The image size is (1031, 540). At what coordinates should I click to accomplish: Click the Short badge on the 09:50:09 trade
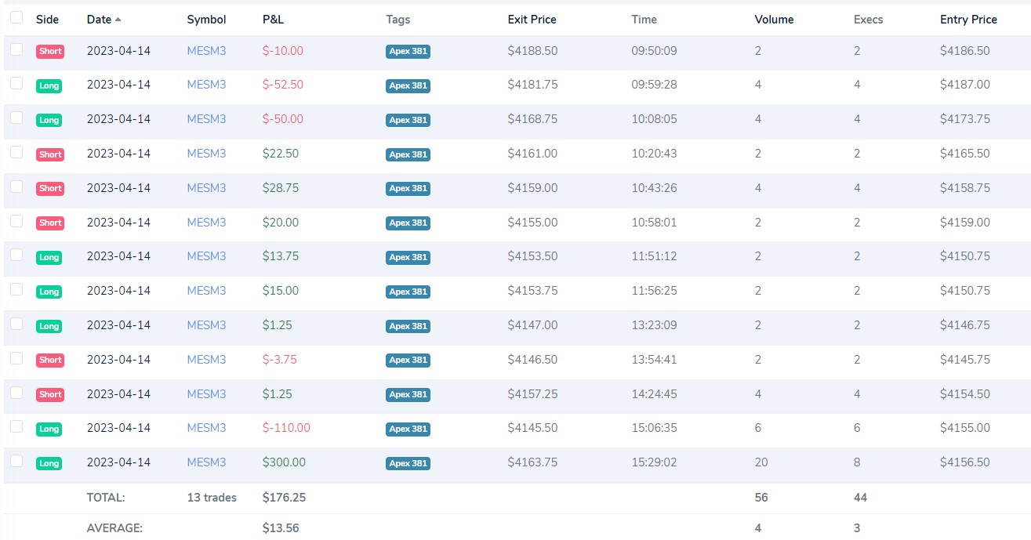pyautogui.click(x=49, y=52)
